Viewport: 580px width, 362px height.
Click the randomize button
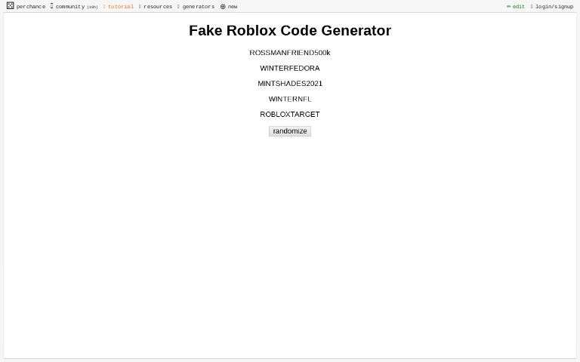pyautogui.click(x=290, y=131)
